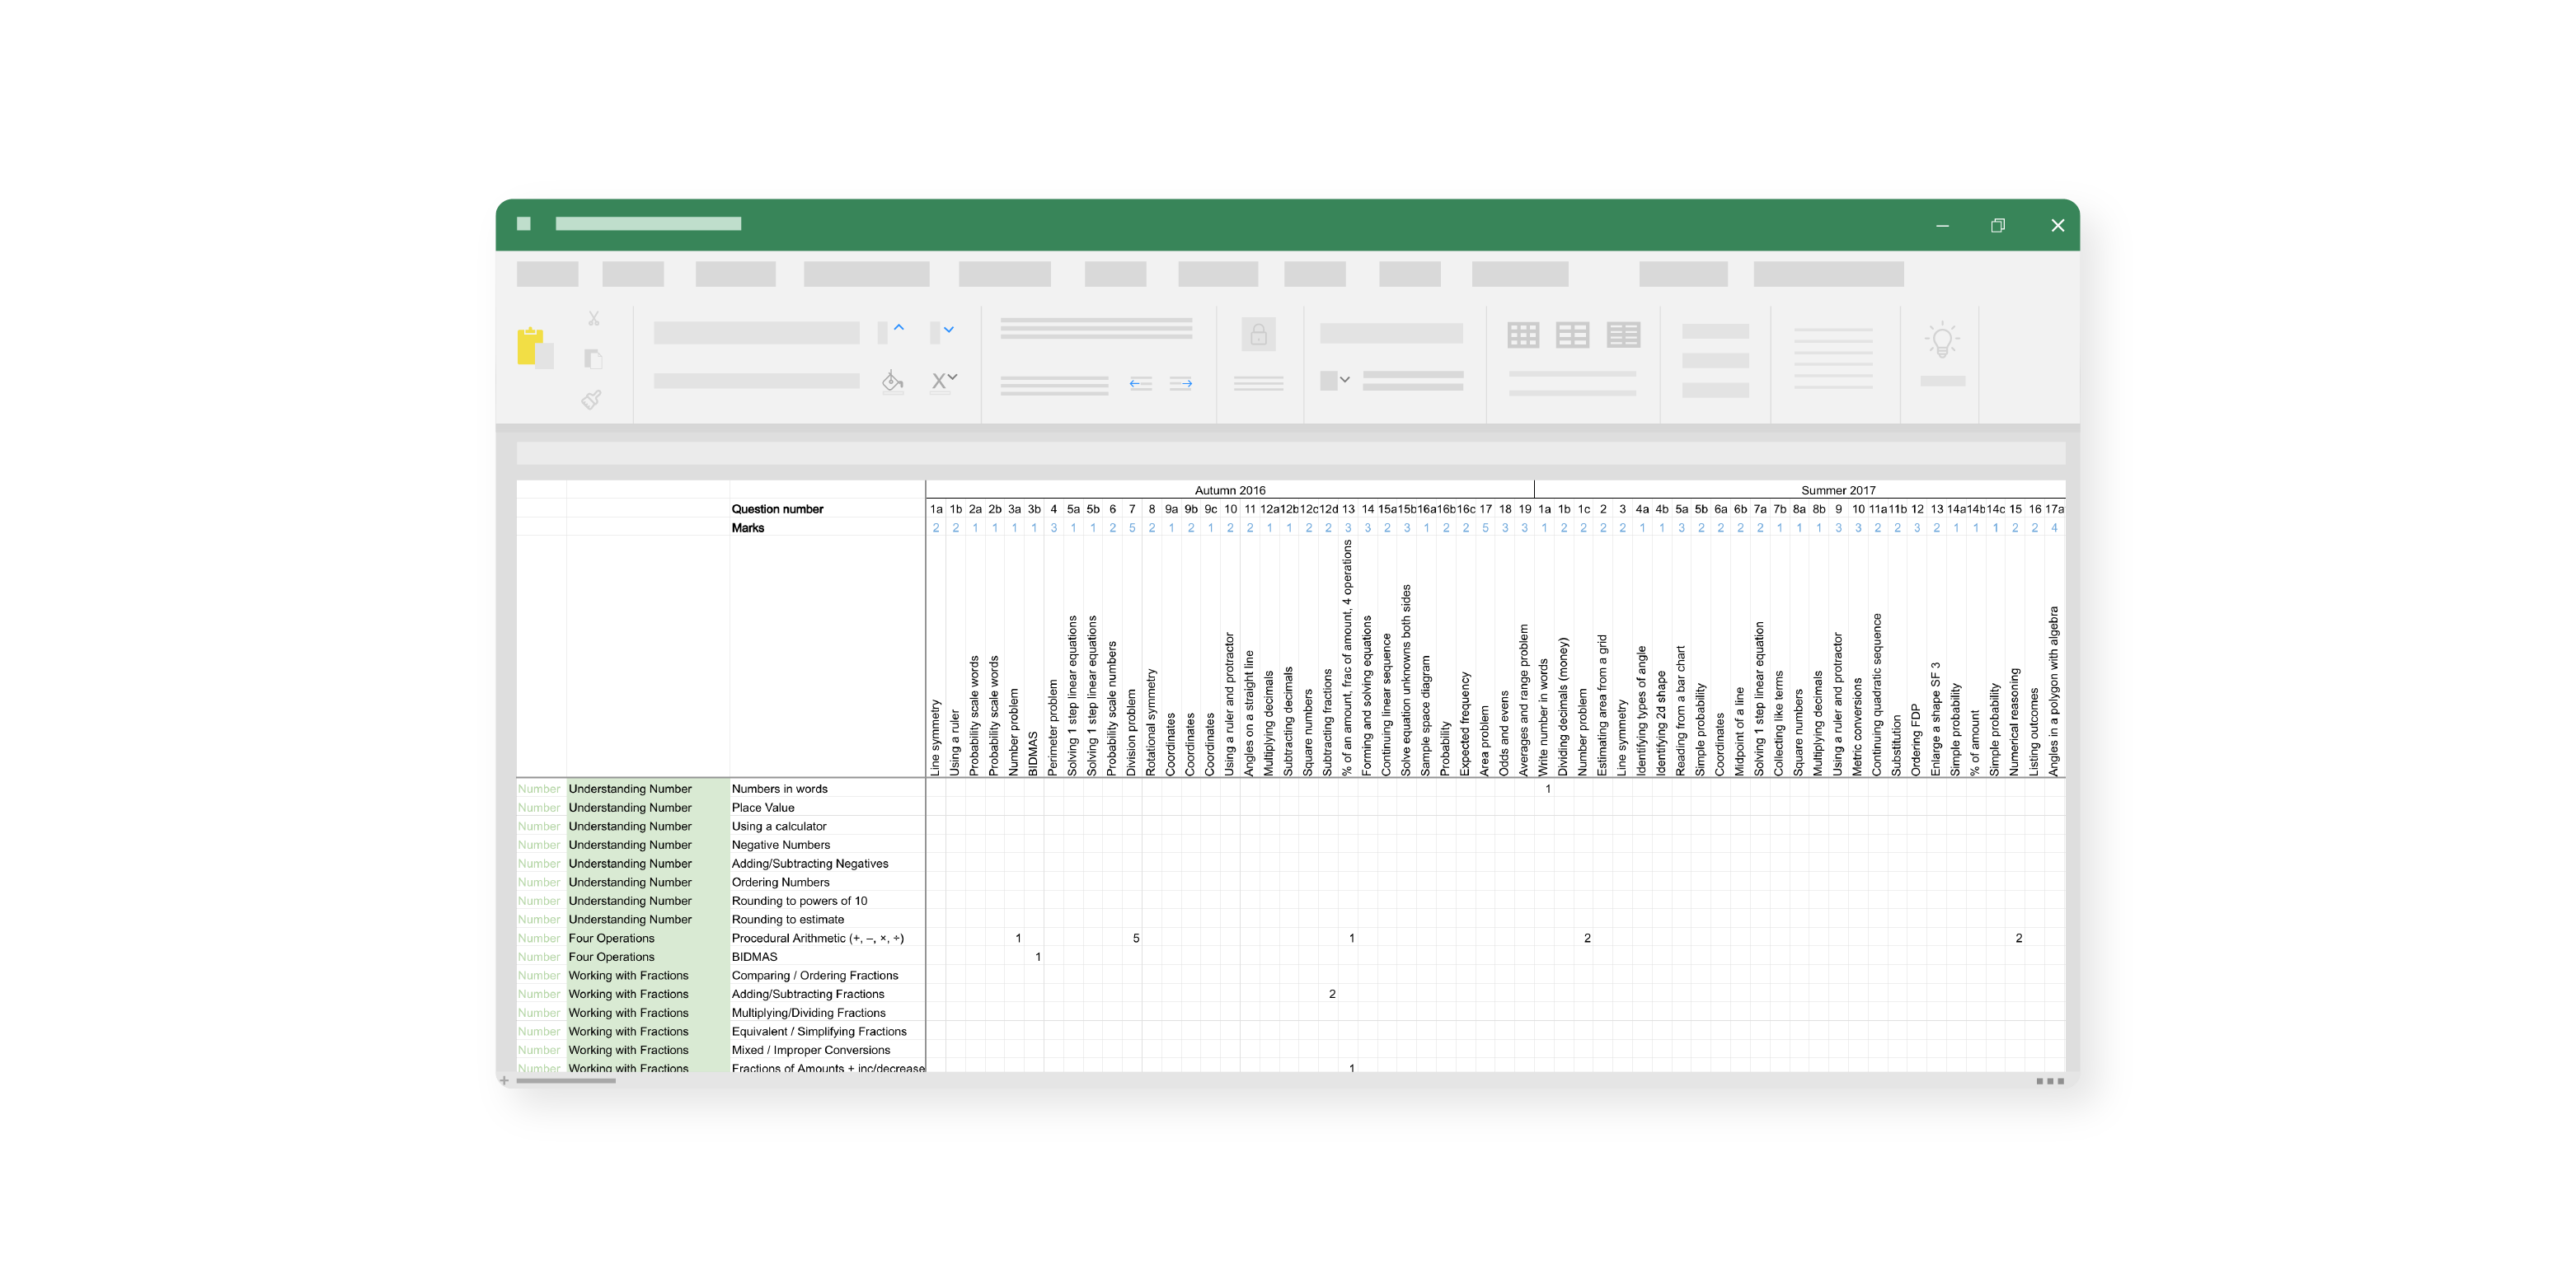Click the full grid table icon in ribbon

coord(1523,335)
